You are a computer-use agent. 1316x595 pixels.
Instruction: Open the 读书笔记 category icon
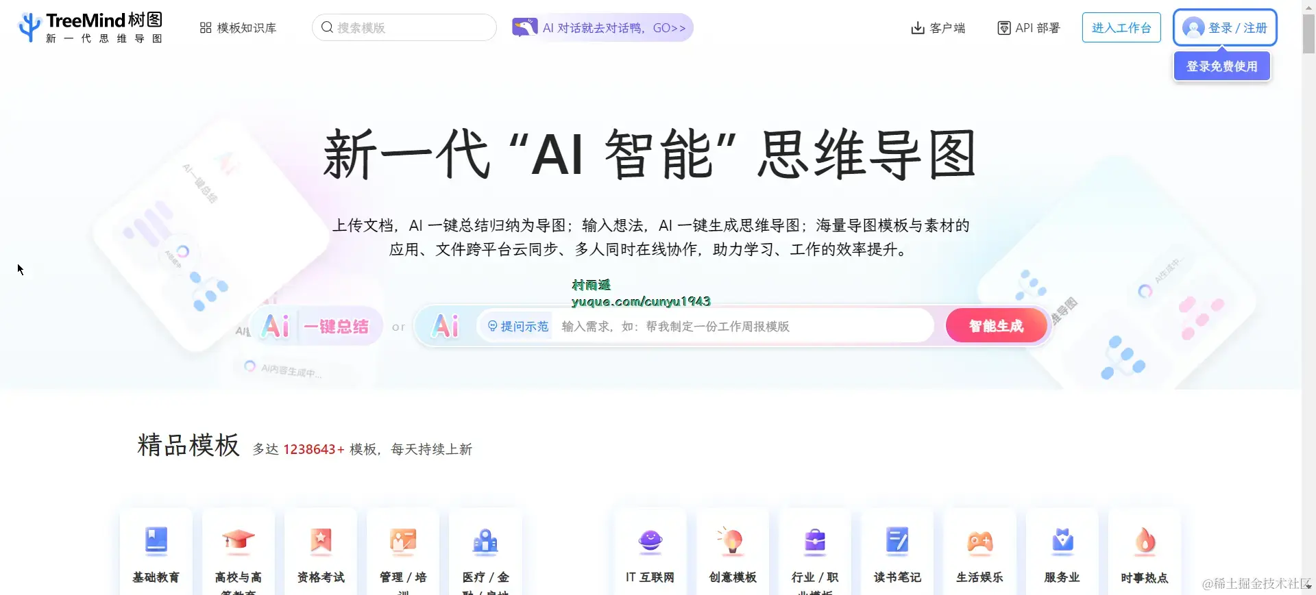(897, 540)
